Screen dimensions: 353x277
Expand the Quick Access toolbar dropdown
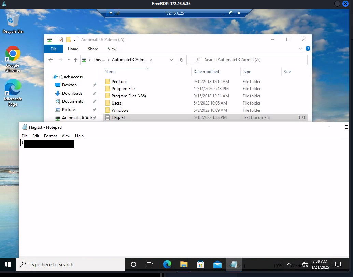coord(75,40)
